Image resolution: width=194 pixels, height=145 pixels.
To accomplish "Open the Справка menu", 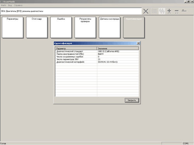I will (18, 5).
